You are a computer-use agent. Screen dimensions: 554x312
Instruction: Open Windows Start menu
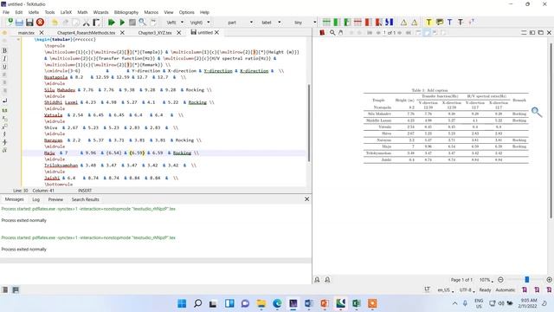coord(182,303)
